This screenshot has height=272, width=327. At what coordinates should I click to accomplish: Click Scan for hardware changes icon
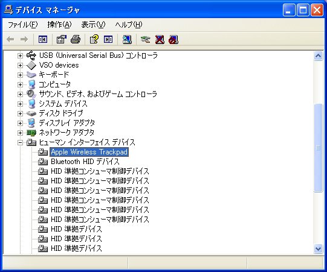[127, 39]
